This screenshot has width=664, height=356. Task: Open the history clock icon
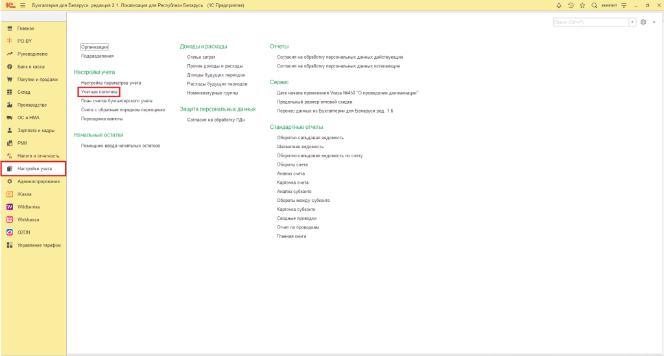(571, 5)
